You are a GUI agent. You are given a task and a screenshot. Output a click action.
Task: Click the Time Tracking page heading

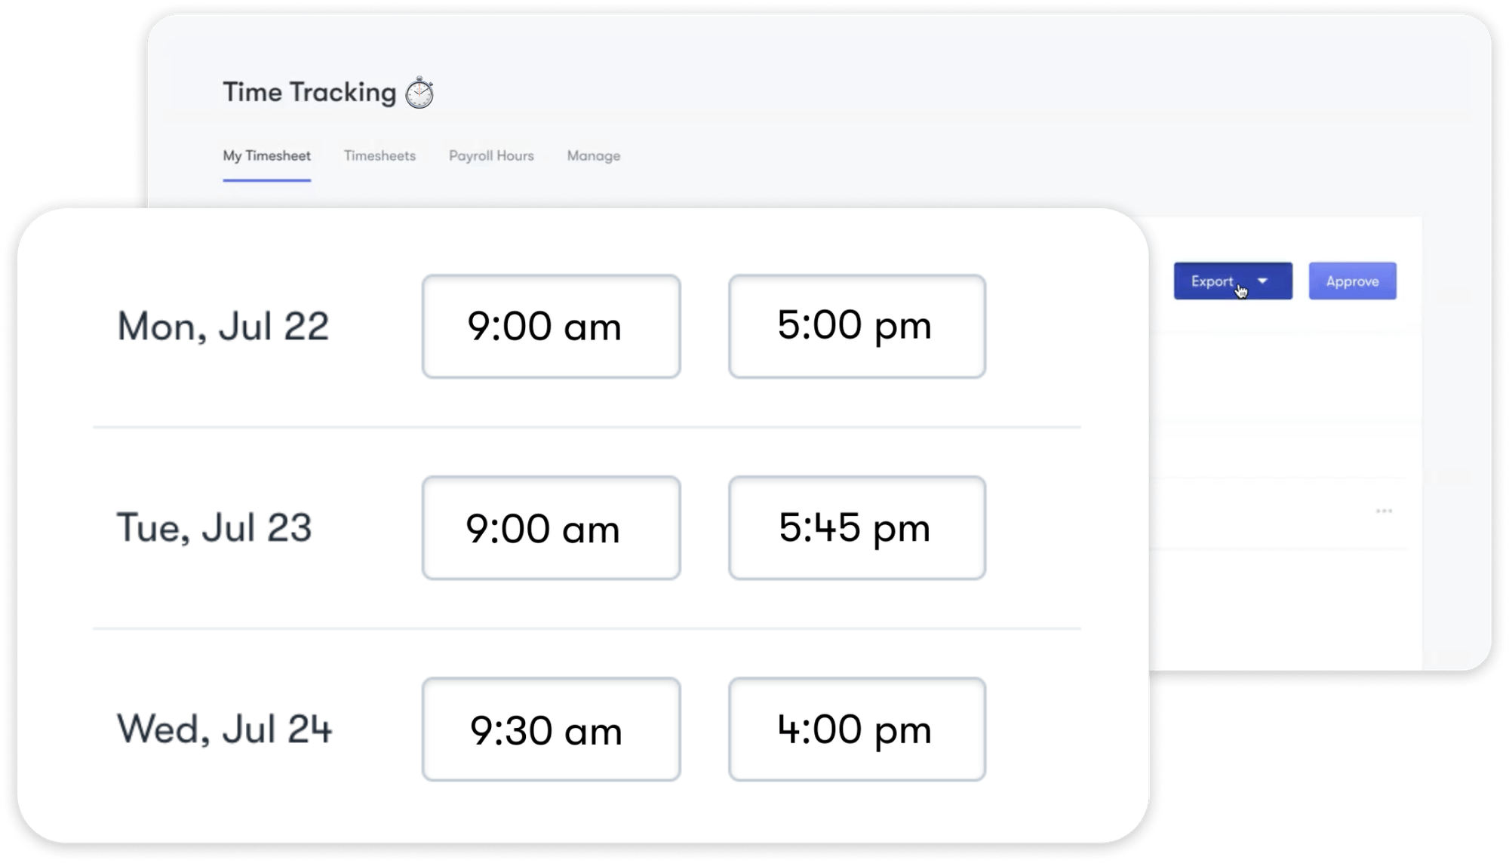[x=309, y=92]
